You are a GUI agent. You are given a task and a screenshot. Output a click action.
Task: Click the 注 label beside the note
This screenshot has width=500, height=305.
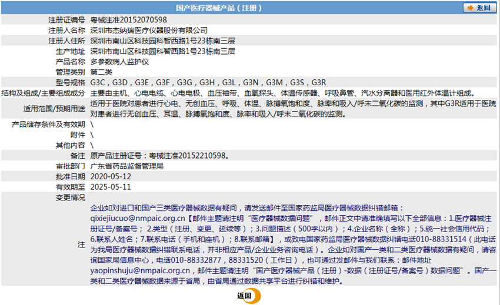(81, 244)
